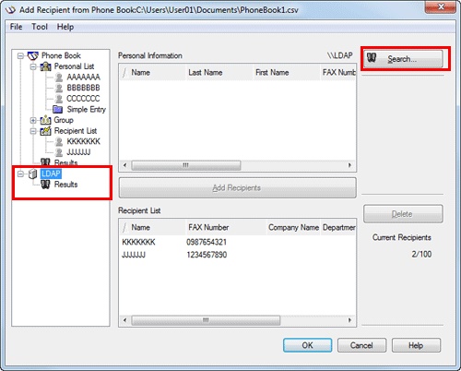The width and height of the screenshot is (461, 371).
Task: Click the Department column header
Action: click(338, 228)
